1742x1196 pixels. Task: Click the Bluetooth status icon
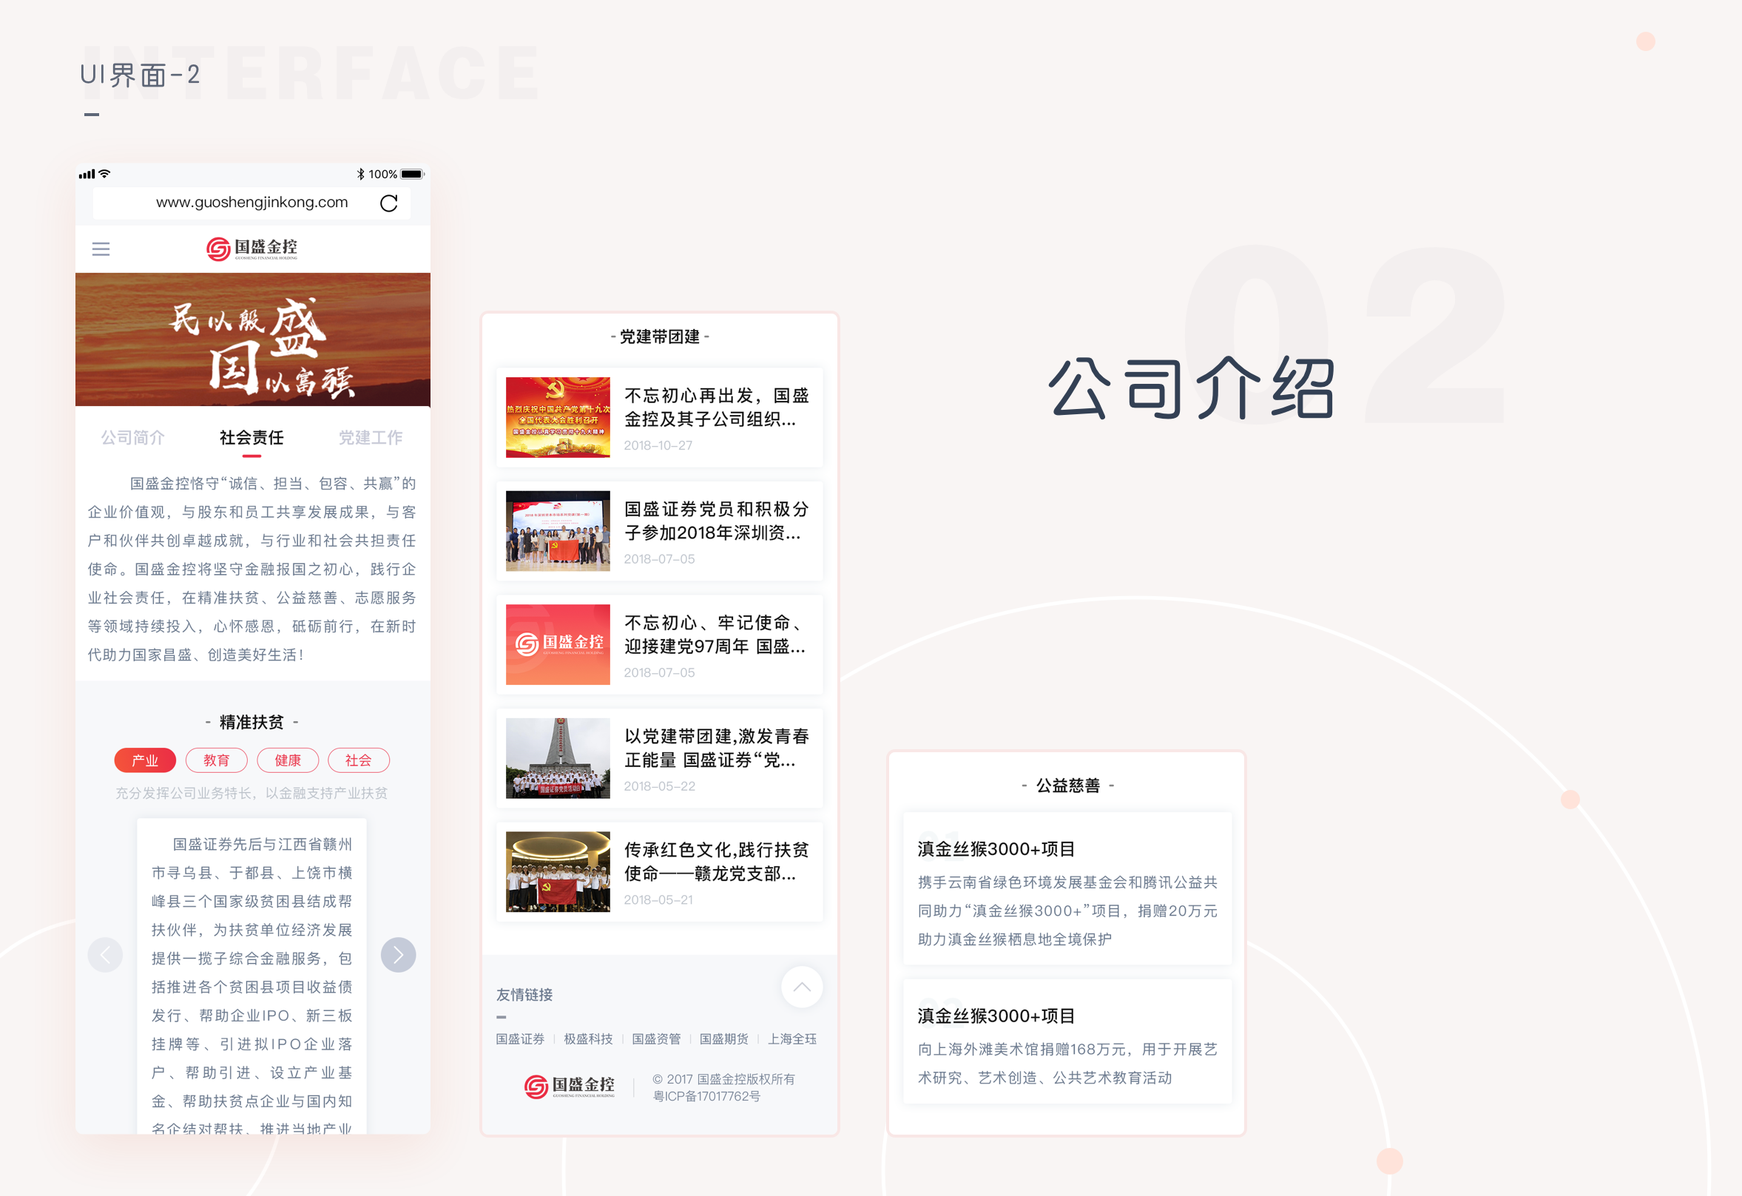pyautogui.click(x=360, y=174)
